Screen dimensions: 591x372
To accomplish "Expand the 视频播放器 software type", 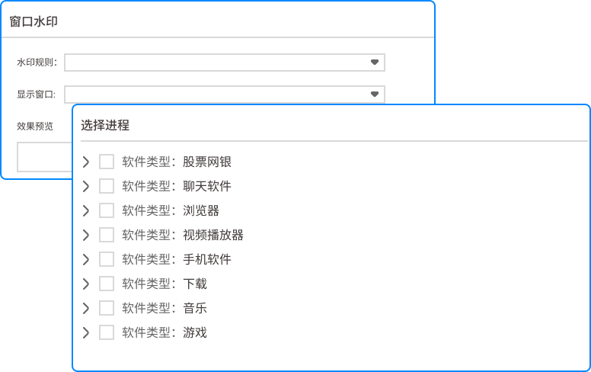I will (x=86, y=235).
